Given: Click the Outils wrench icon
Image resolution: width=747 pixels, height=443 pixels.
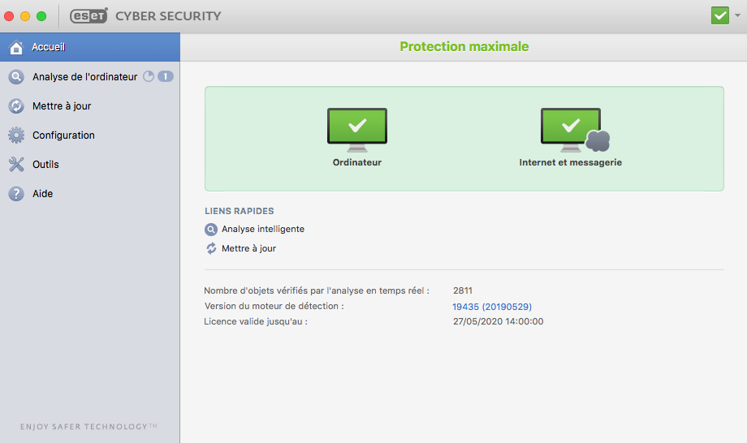Looking at the screenshot, I should coord(16,164).
